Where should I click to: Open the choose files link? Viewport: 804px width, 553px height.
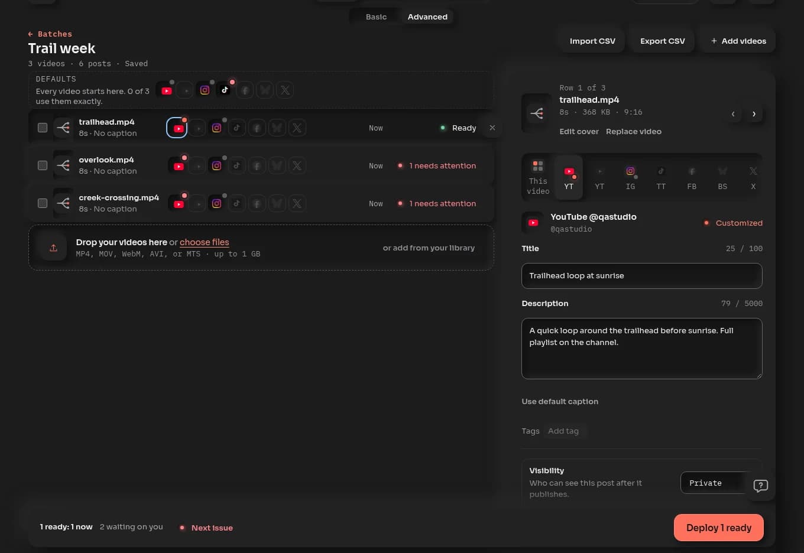click(205, 242)
